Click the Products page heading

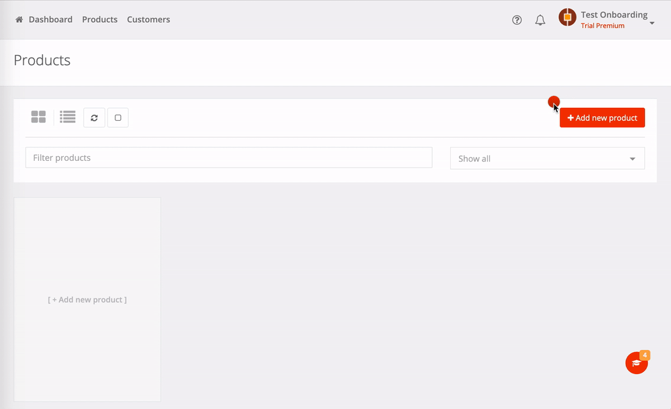[42, 60]
